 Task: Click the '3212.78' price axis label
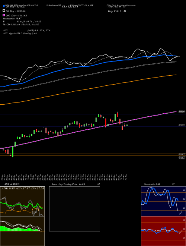[182, 125]
